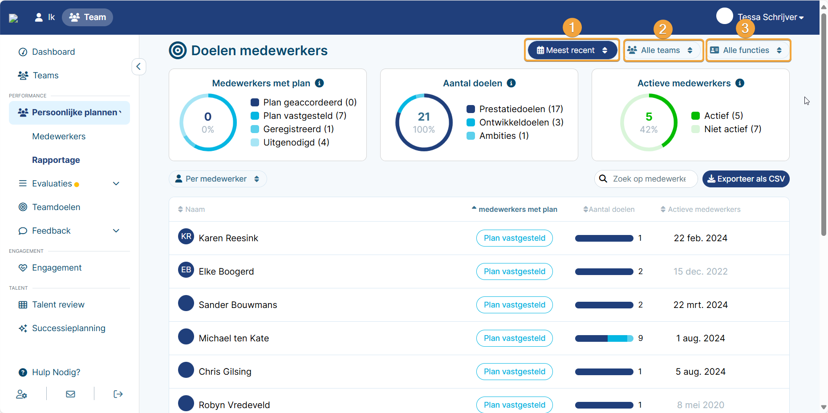The width and height of the screenshot is (828, 413).
Task: Focus the Zoek op medewerker search field
Action: [646, 179]
